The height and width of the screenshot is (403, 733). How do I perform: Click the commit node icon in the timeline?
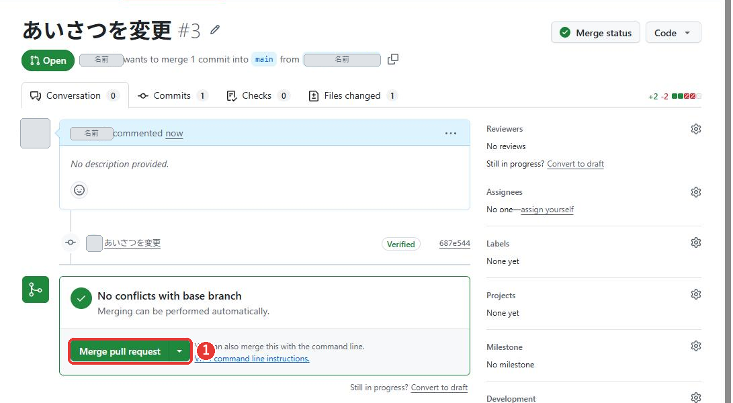pos(71,242)
